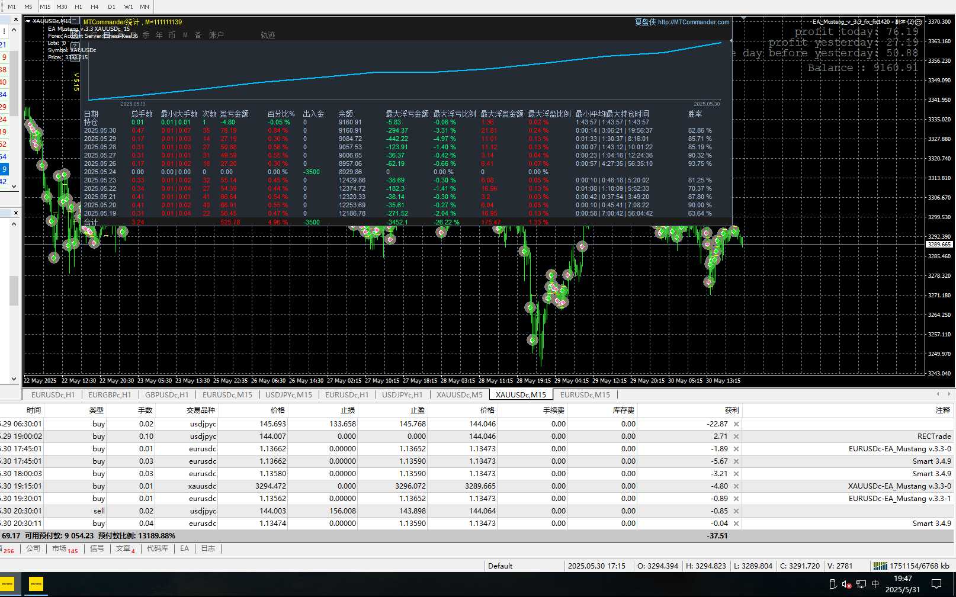Screen dimensions: 956x597
Task: Switch chart to D1 timeframe
Action: click(x=111, y=7)
